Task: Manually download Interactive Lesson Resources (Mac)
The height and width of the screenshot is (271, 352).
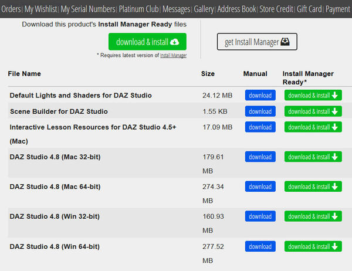Action: tap(260, 127)
